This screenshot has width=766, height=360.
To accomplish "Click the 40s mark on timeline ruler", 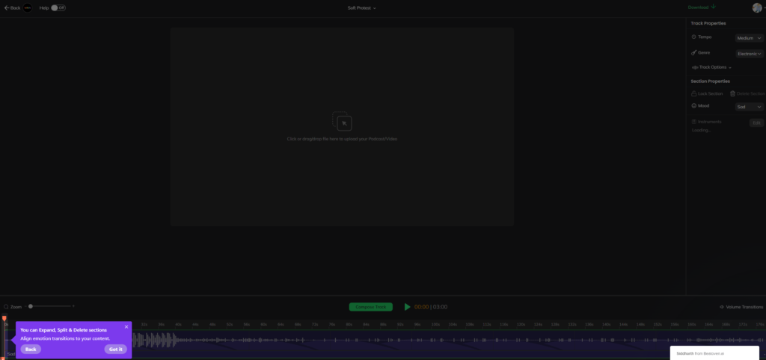I will (178, 324).
